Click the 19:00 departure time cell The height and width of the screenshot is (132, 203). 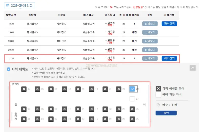click(x=11, y=33)
